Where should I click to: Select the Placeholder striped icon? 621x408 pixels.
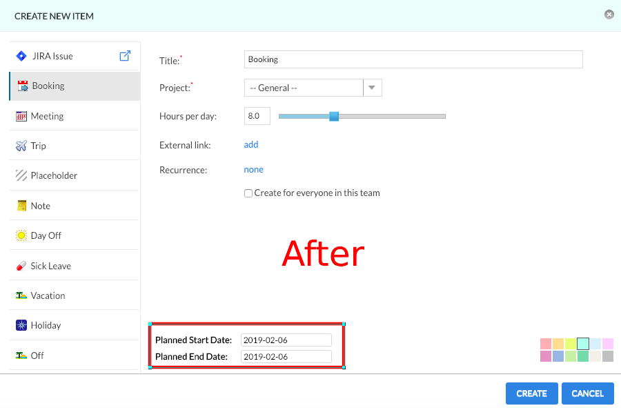[21, 175]
